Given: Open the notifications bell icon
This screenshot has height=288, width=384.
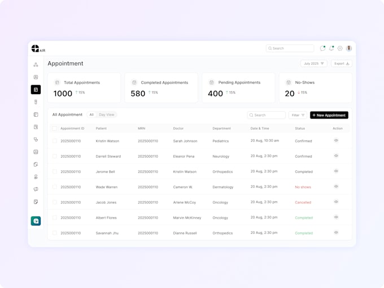Looking at the screenshot, I should click(331, 48).
